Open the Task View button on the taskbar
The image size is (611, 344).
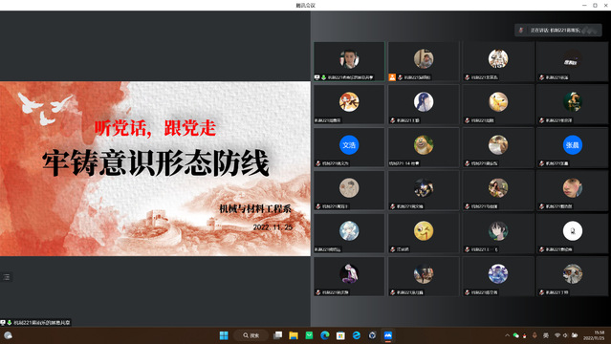point(277,335)
